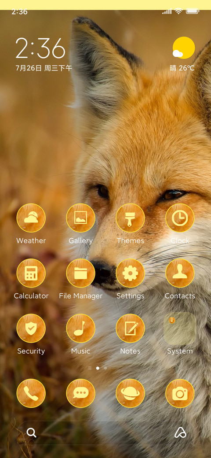Tap the status bar time 2:36

pos(19,12)
